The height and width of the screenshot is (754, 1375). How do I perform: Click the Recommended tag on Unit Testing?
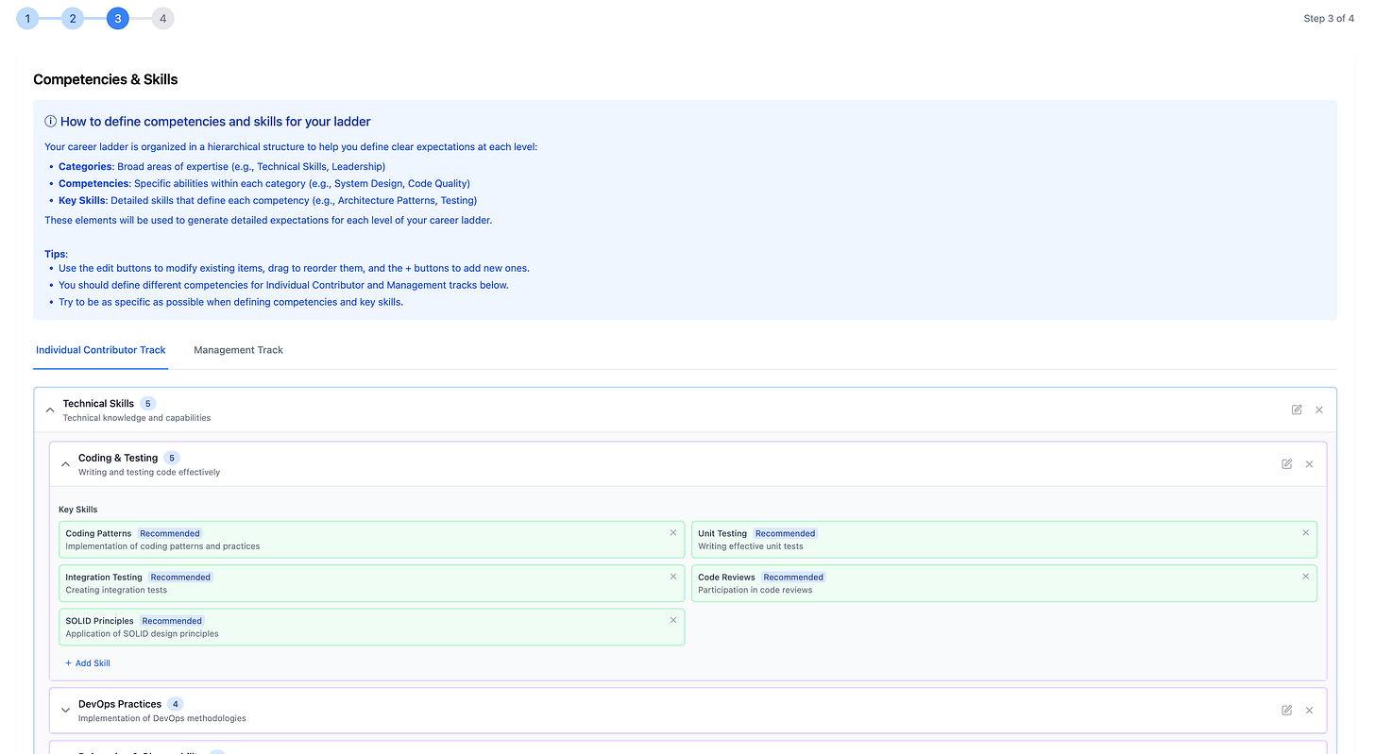coord(785,533)
